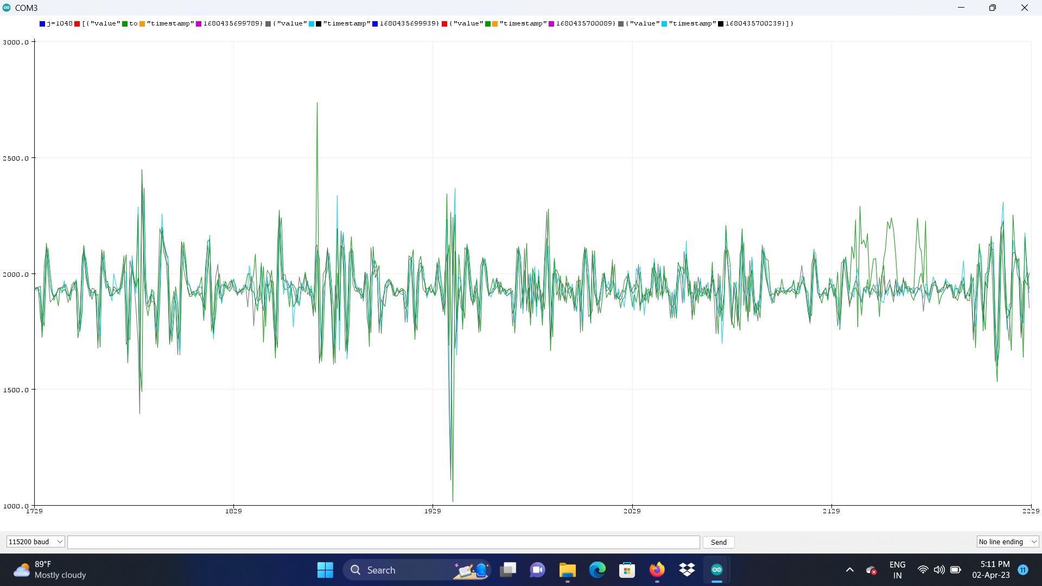Open Dropbox from the taskbar
The image size is (1042, 586).
[687, 570]
